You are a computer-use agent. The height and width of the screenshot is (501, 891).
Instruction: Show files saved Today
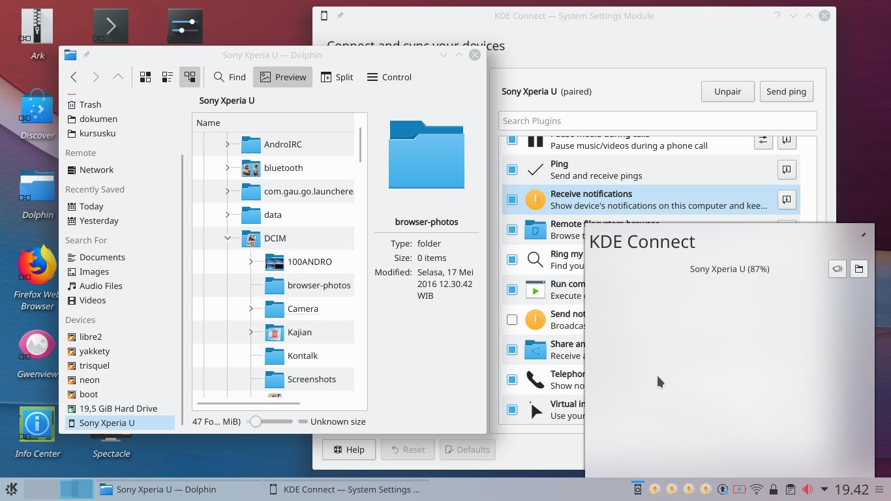(x=91, y=206)
